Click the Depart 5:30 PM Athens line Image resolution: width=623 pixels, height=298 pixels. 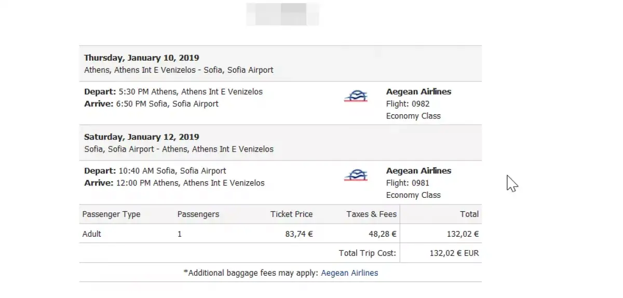point(173,92)
